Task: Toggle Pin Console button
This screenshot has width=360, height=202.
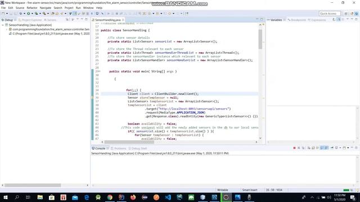Action: tap(332, 148)
